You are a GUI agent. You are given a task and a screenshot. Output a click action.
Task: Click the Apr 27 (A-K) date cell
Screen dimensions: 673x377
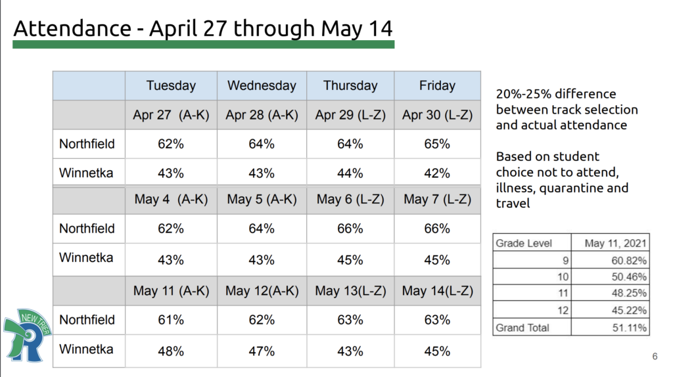point(171,115)
